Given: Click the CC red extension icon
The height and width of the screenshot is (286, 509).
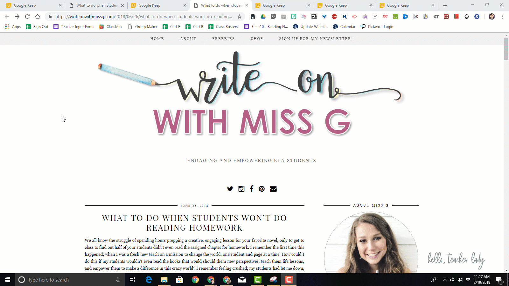Looking at the screenshot, I should click(x=385, y=17).
